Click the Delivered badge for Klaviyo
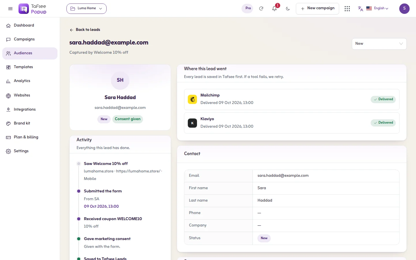416x260 pixels. (x=383, y=123)
